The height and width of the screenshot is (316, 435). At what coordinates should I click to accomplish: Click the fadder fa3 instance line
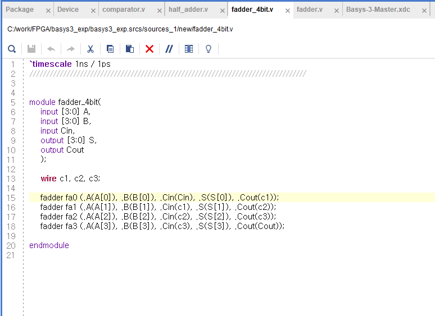pos(162,226)
